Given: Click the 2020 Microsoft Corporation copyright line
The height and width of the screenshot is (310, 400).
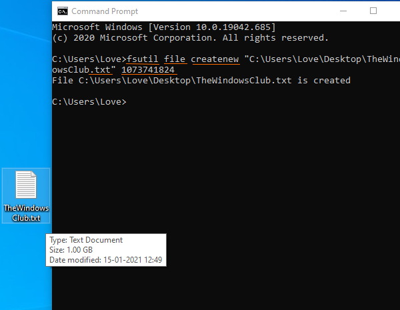Looking at the screenshot, I should [190, 38].
